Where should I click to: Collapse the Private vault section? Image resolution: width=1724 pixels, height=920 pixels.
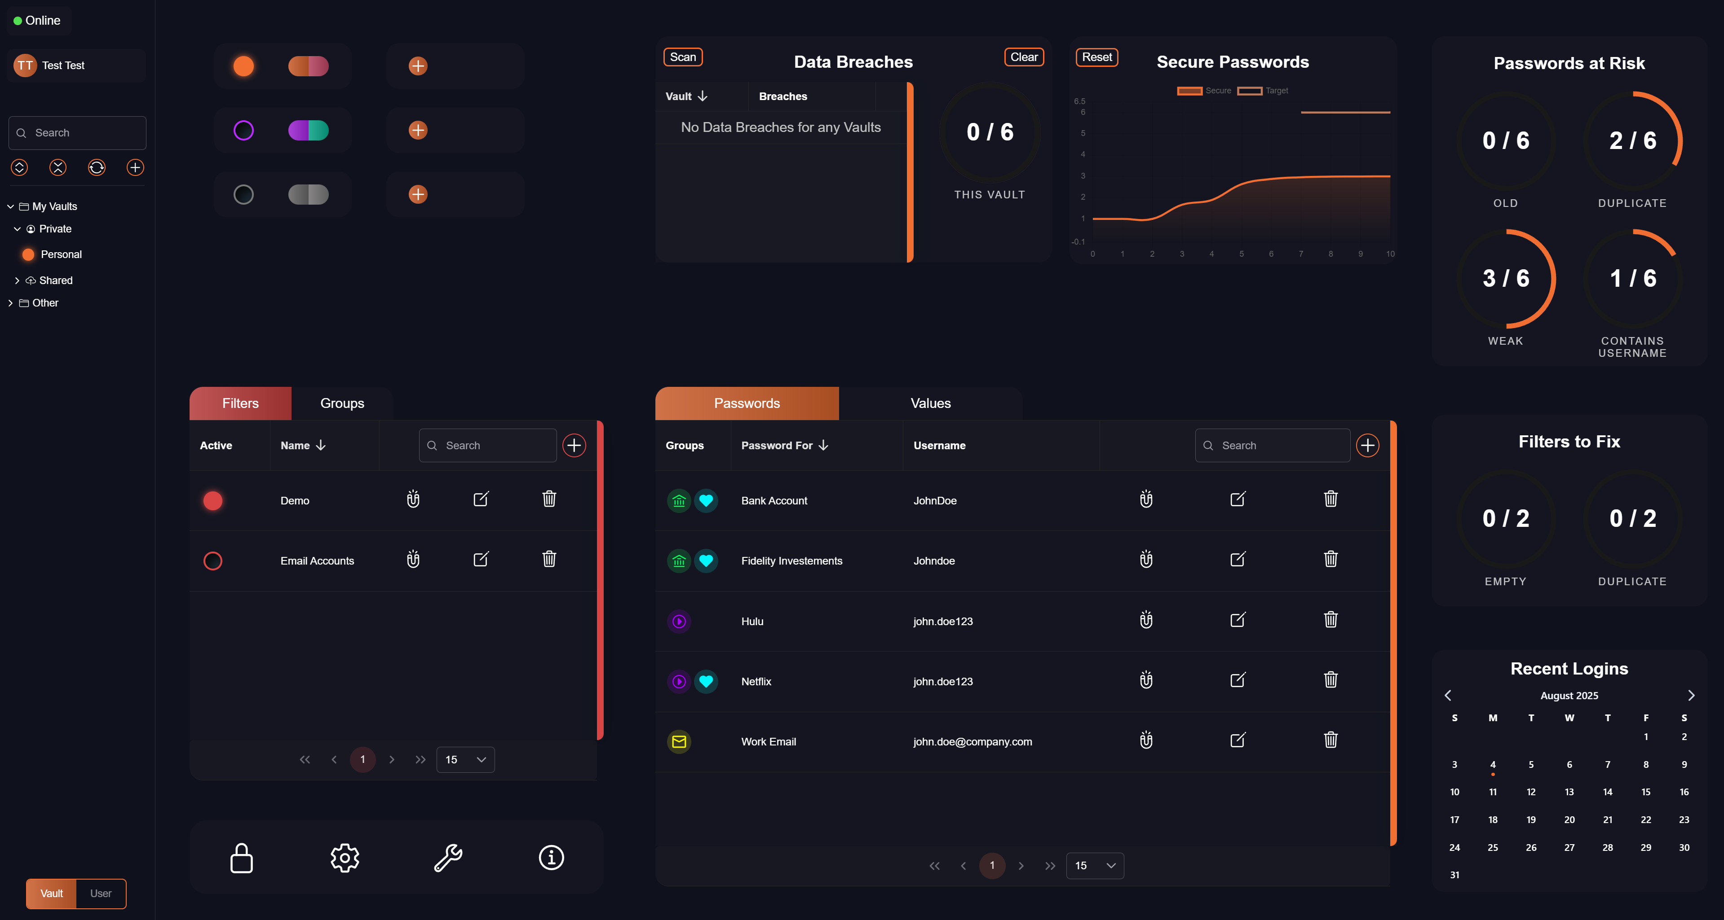pos(18,229)
